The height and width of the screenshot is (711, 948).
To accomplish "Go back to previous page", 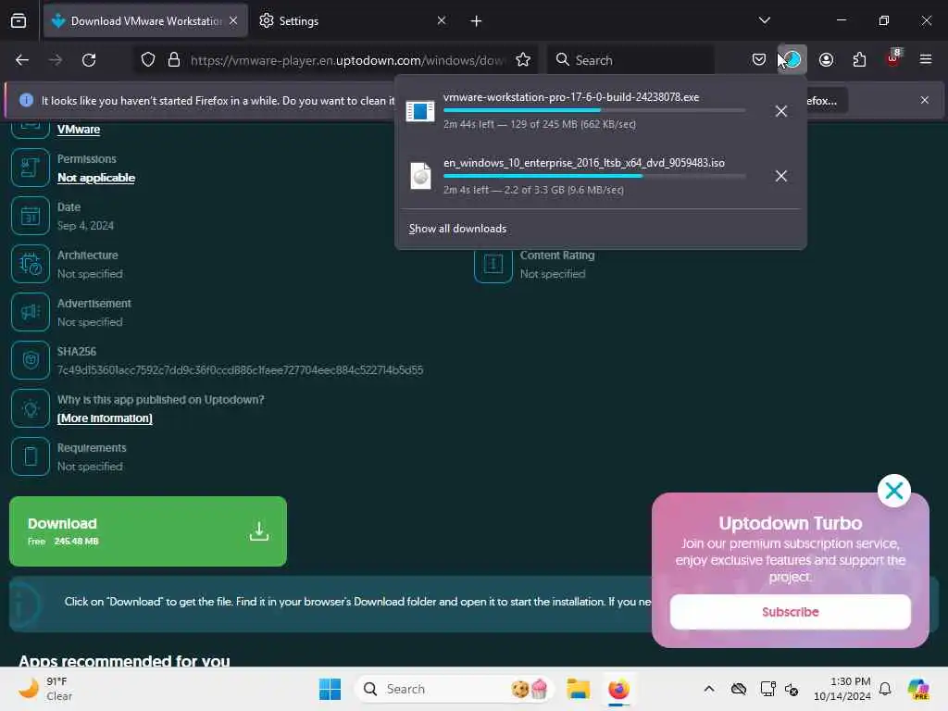I will 22,60.
